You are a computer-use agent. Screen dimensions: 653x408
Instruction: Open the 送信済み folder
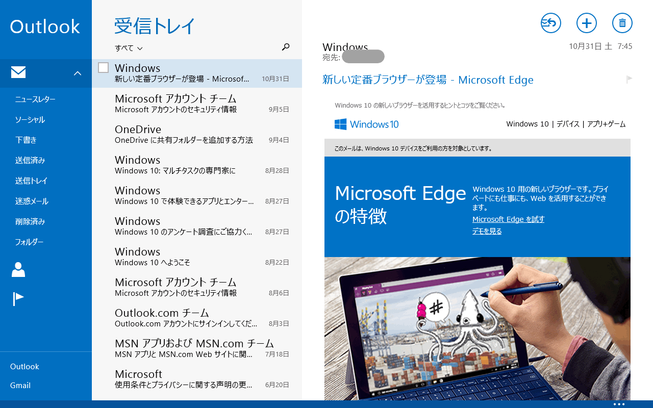(x=30, y=161)
